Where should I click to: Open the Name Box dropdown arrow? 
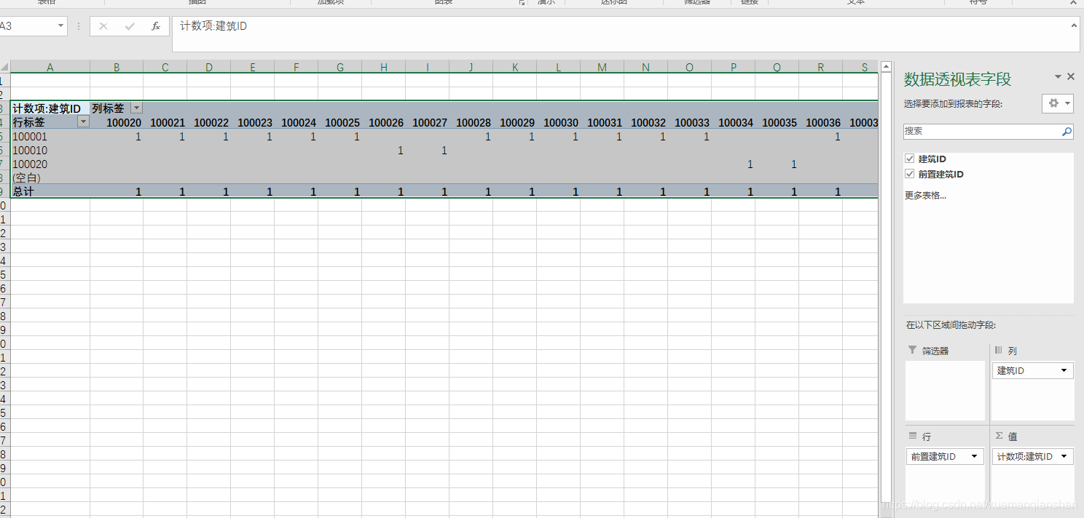click(60, 26)
